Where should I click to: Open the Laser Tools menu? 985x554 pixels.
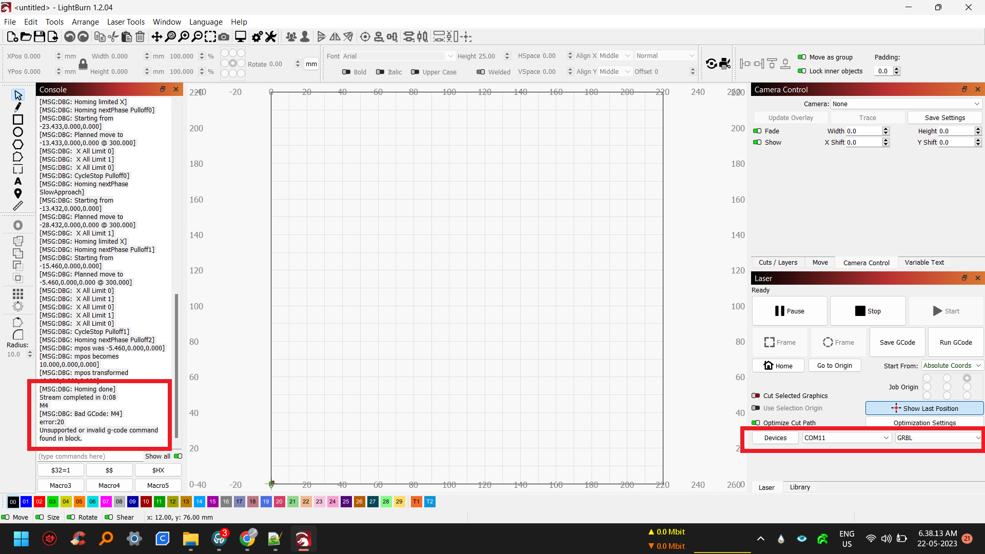pos(126,22)
